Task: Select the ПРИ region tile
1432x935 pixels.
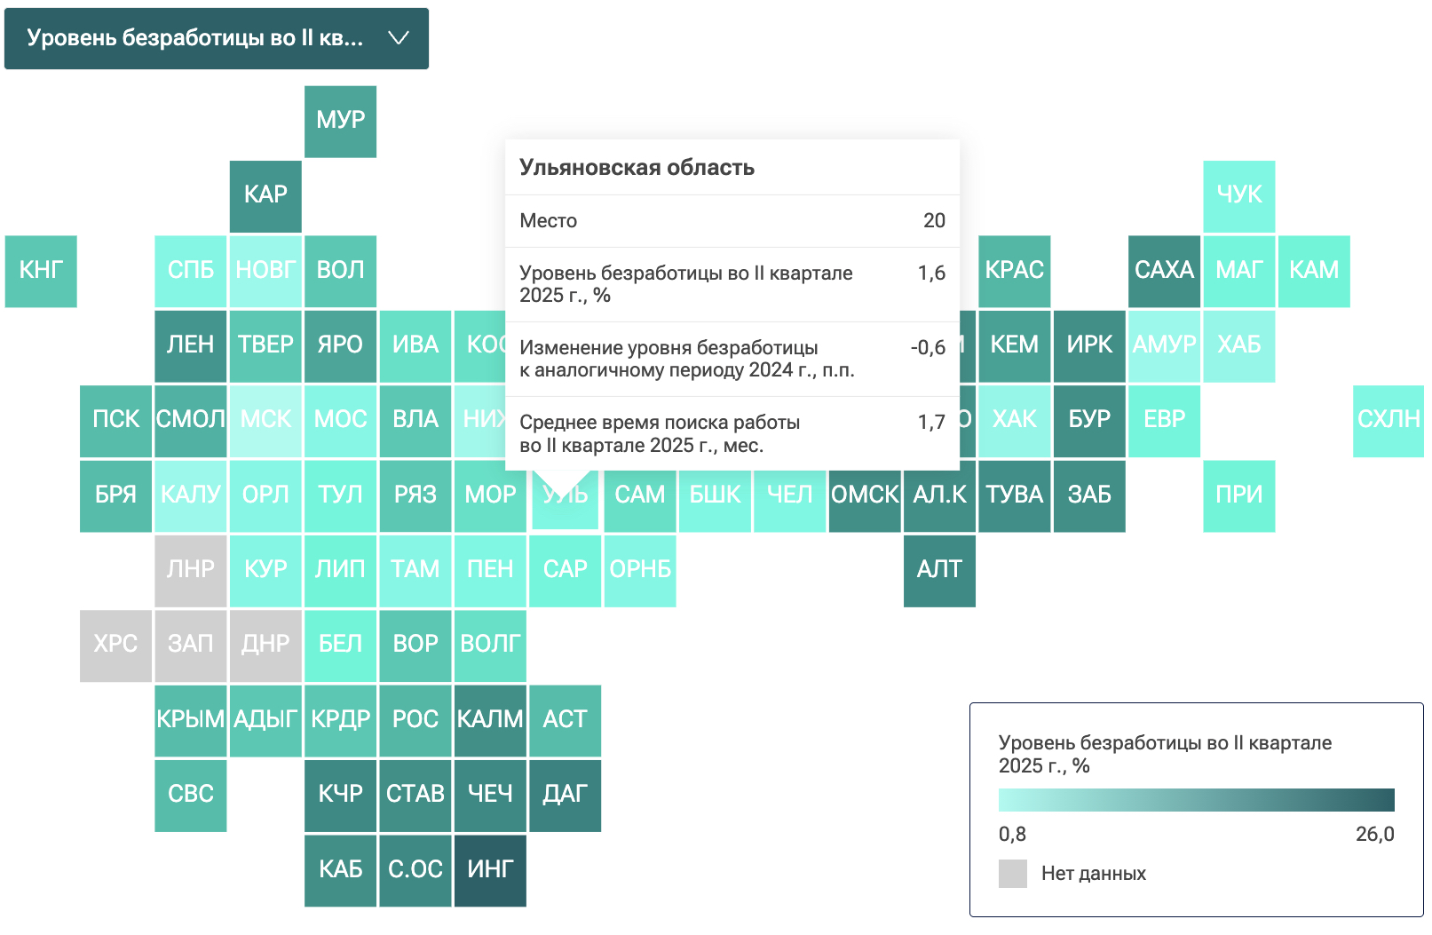Action: click(x=1239, y=496)
